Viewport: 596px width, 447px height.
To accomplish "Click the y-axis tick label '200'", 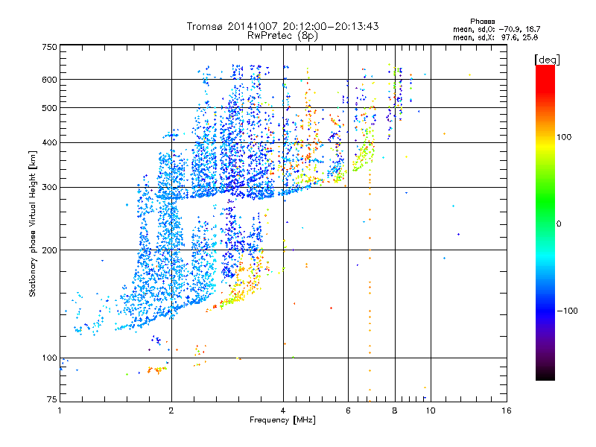I will [x=50, y=250].
